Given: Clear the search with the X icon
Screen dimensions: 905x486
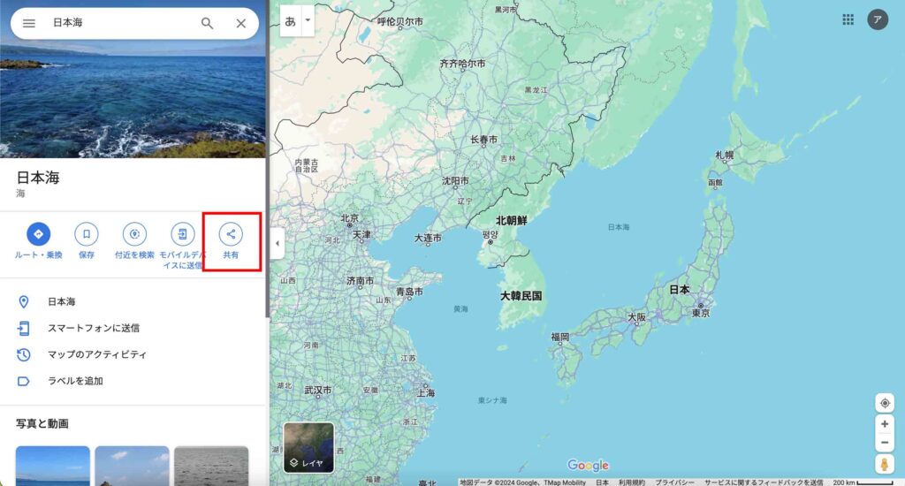Looking at the screenshot, I should point(241,23).
